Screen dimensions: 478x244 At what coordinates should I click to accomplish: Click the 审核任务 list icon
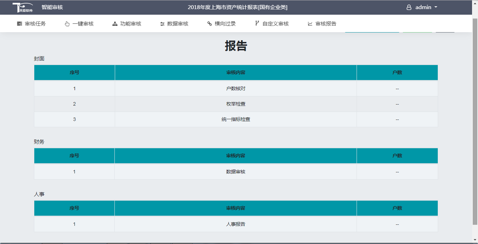click(20, 24)
